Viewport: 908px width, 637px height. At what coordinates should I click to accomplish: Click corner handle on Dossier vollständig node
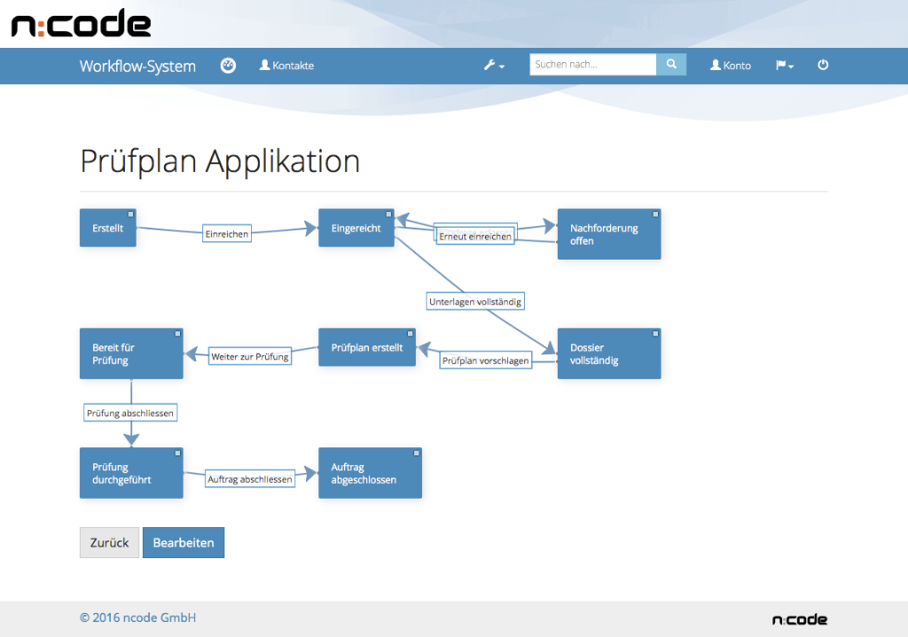(655, 334)
